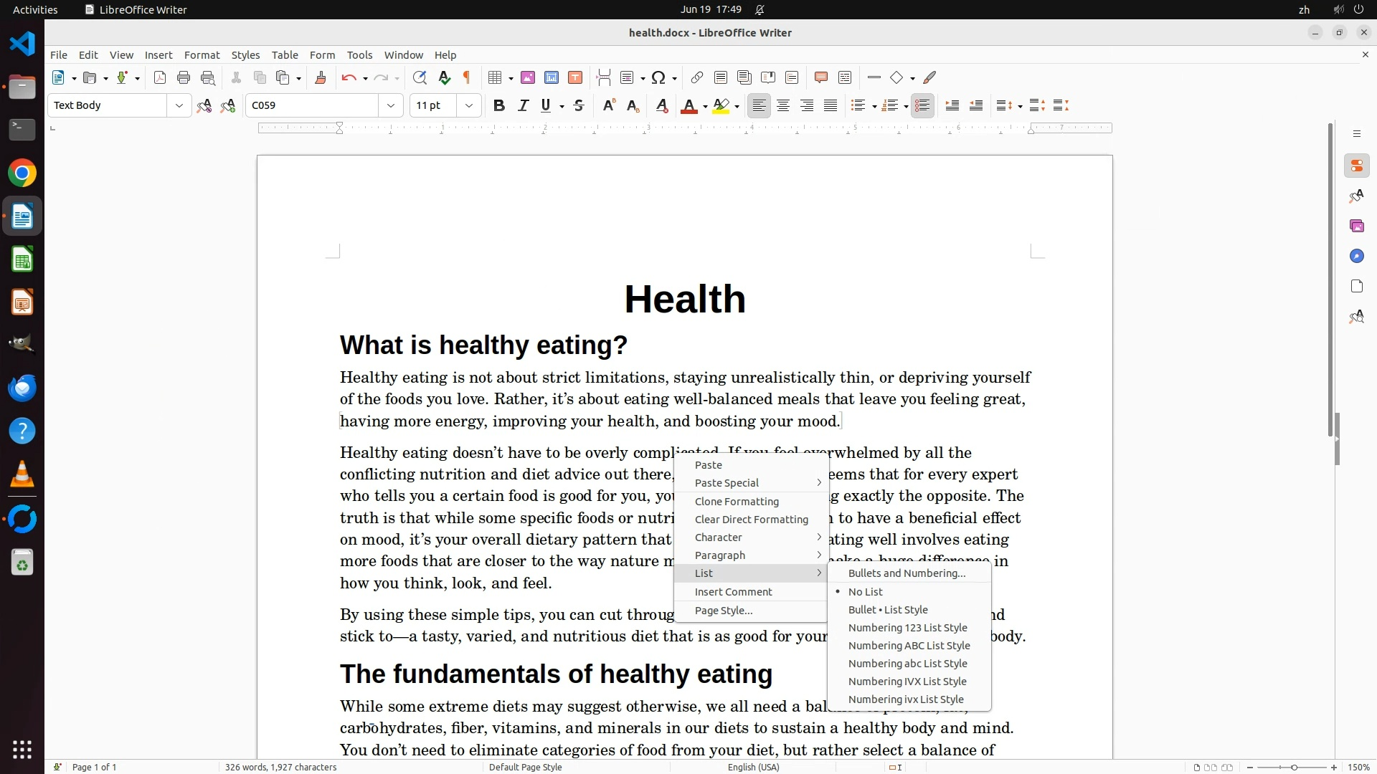Click the Print toolbar icon

[184, 78]
